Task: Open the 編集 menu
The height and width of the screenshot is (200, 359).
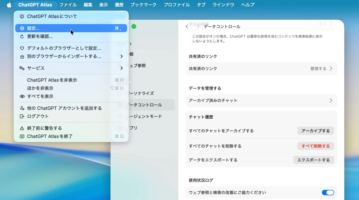Action: click(x=88, y=5)
